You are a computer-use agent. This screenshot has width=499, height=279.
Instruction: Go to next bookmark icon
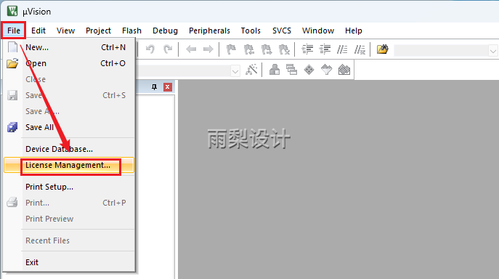[267, 49]
